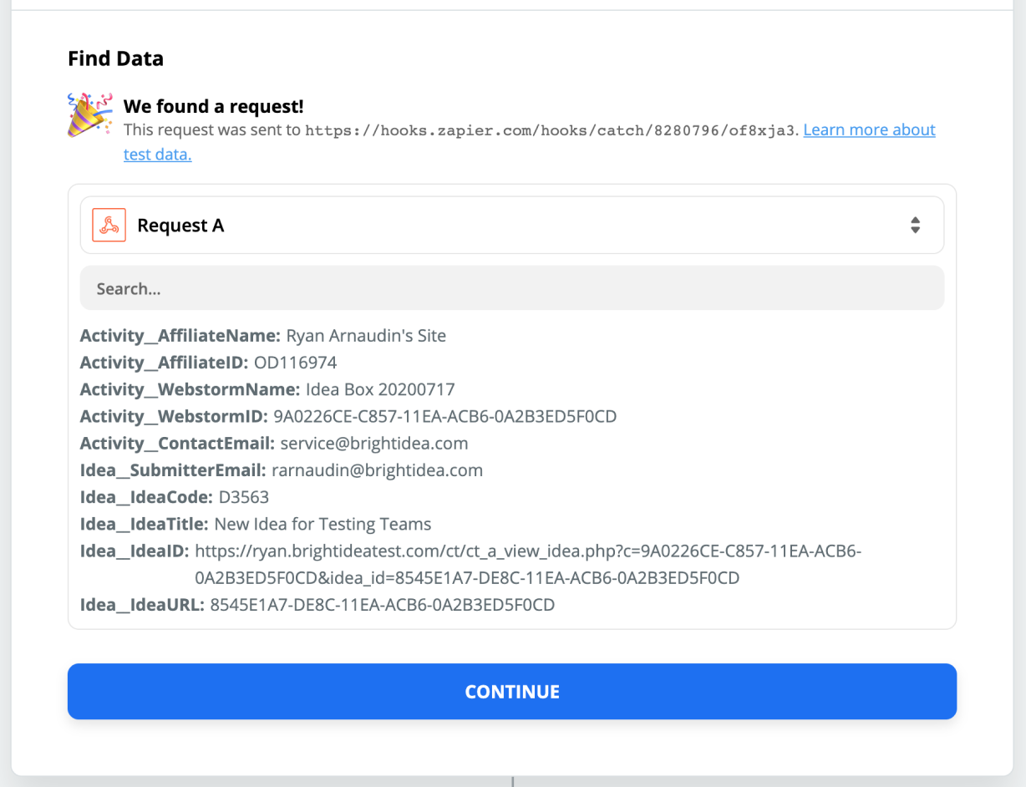Screen dimensions: 1026x787
Task: Click the value service@brightidea.com
Action: click(x=374, y=443)
